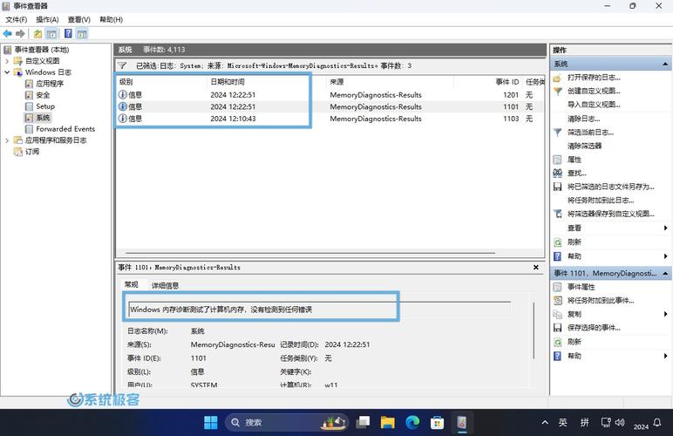This screenshot has height=436, width=673.
Task: Click 清除筛选器 action
Action: pyautogui.click(x=584, y=146)
